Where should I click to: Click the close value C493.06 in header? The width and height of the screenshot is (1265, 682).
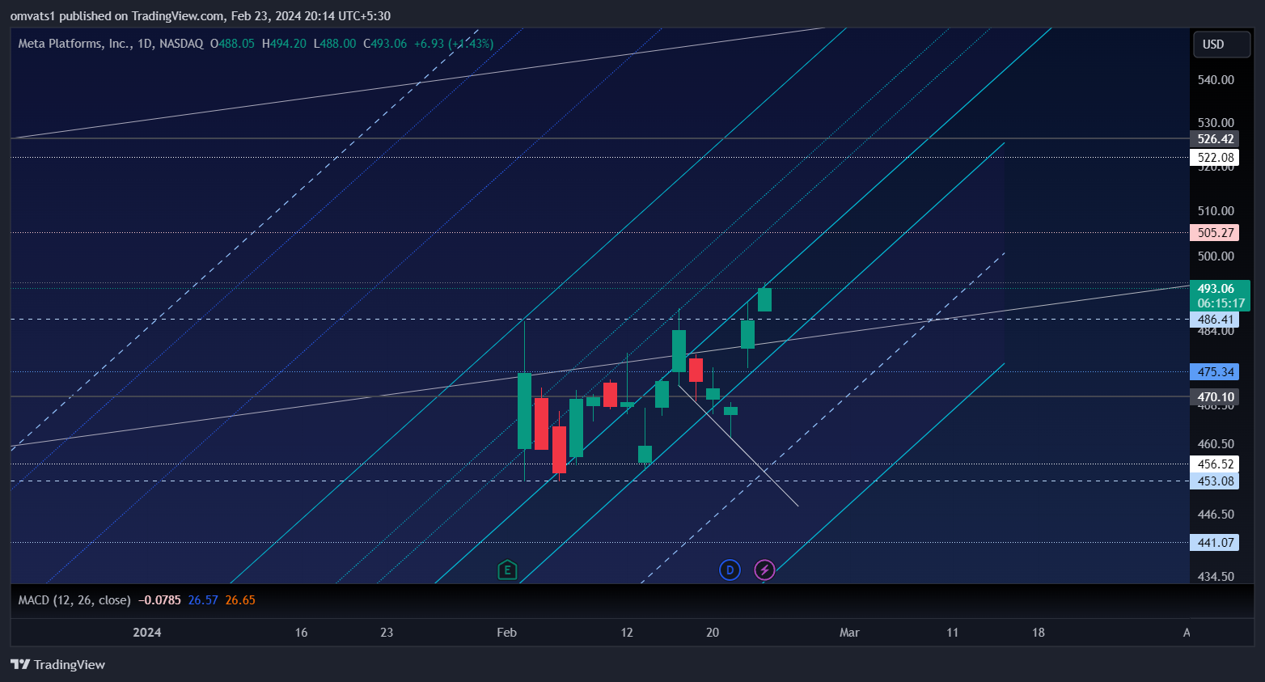click(x=385, y=44)
